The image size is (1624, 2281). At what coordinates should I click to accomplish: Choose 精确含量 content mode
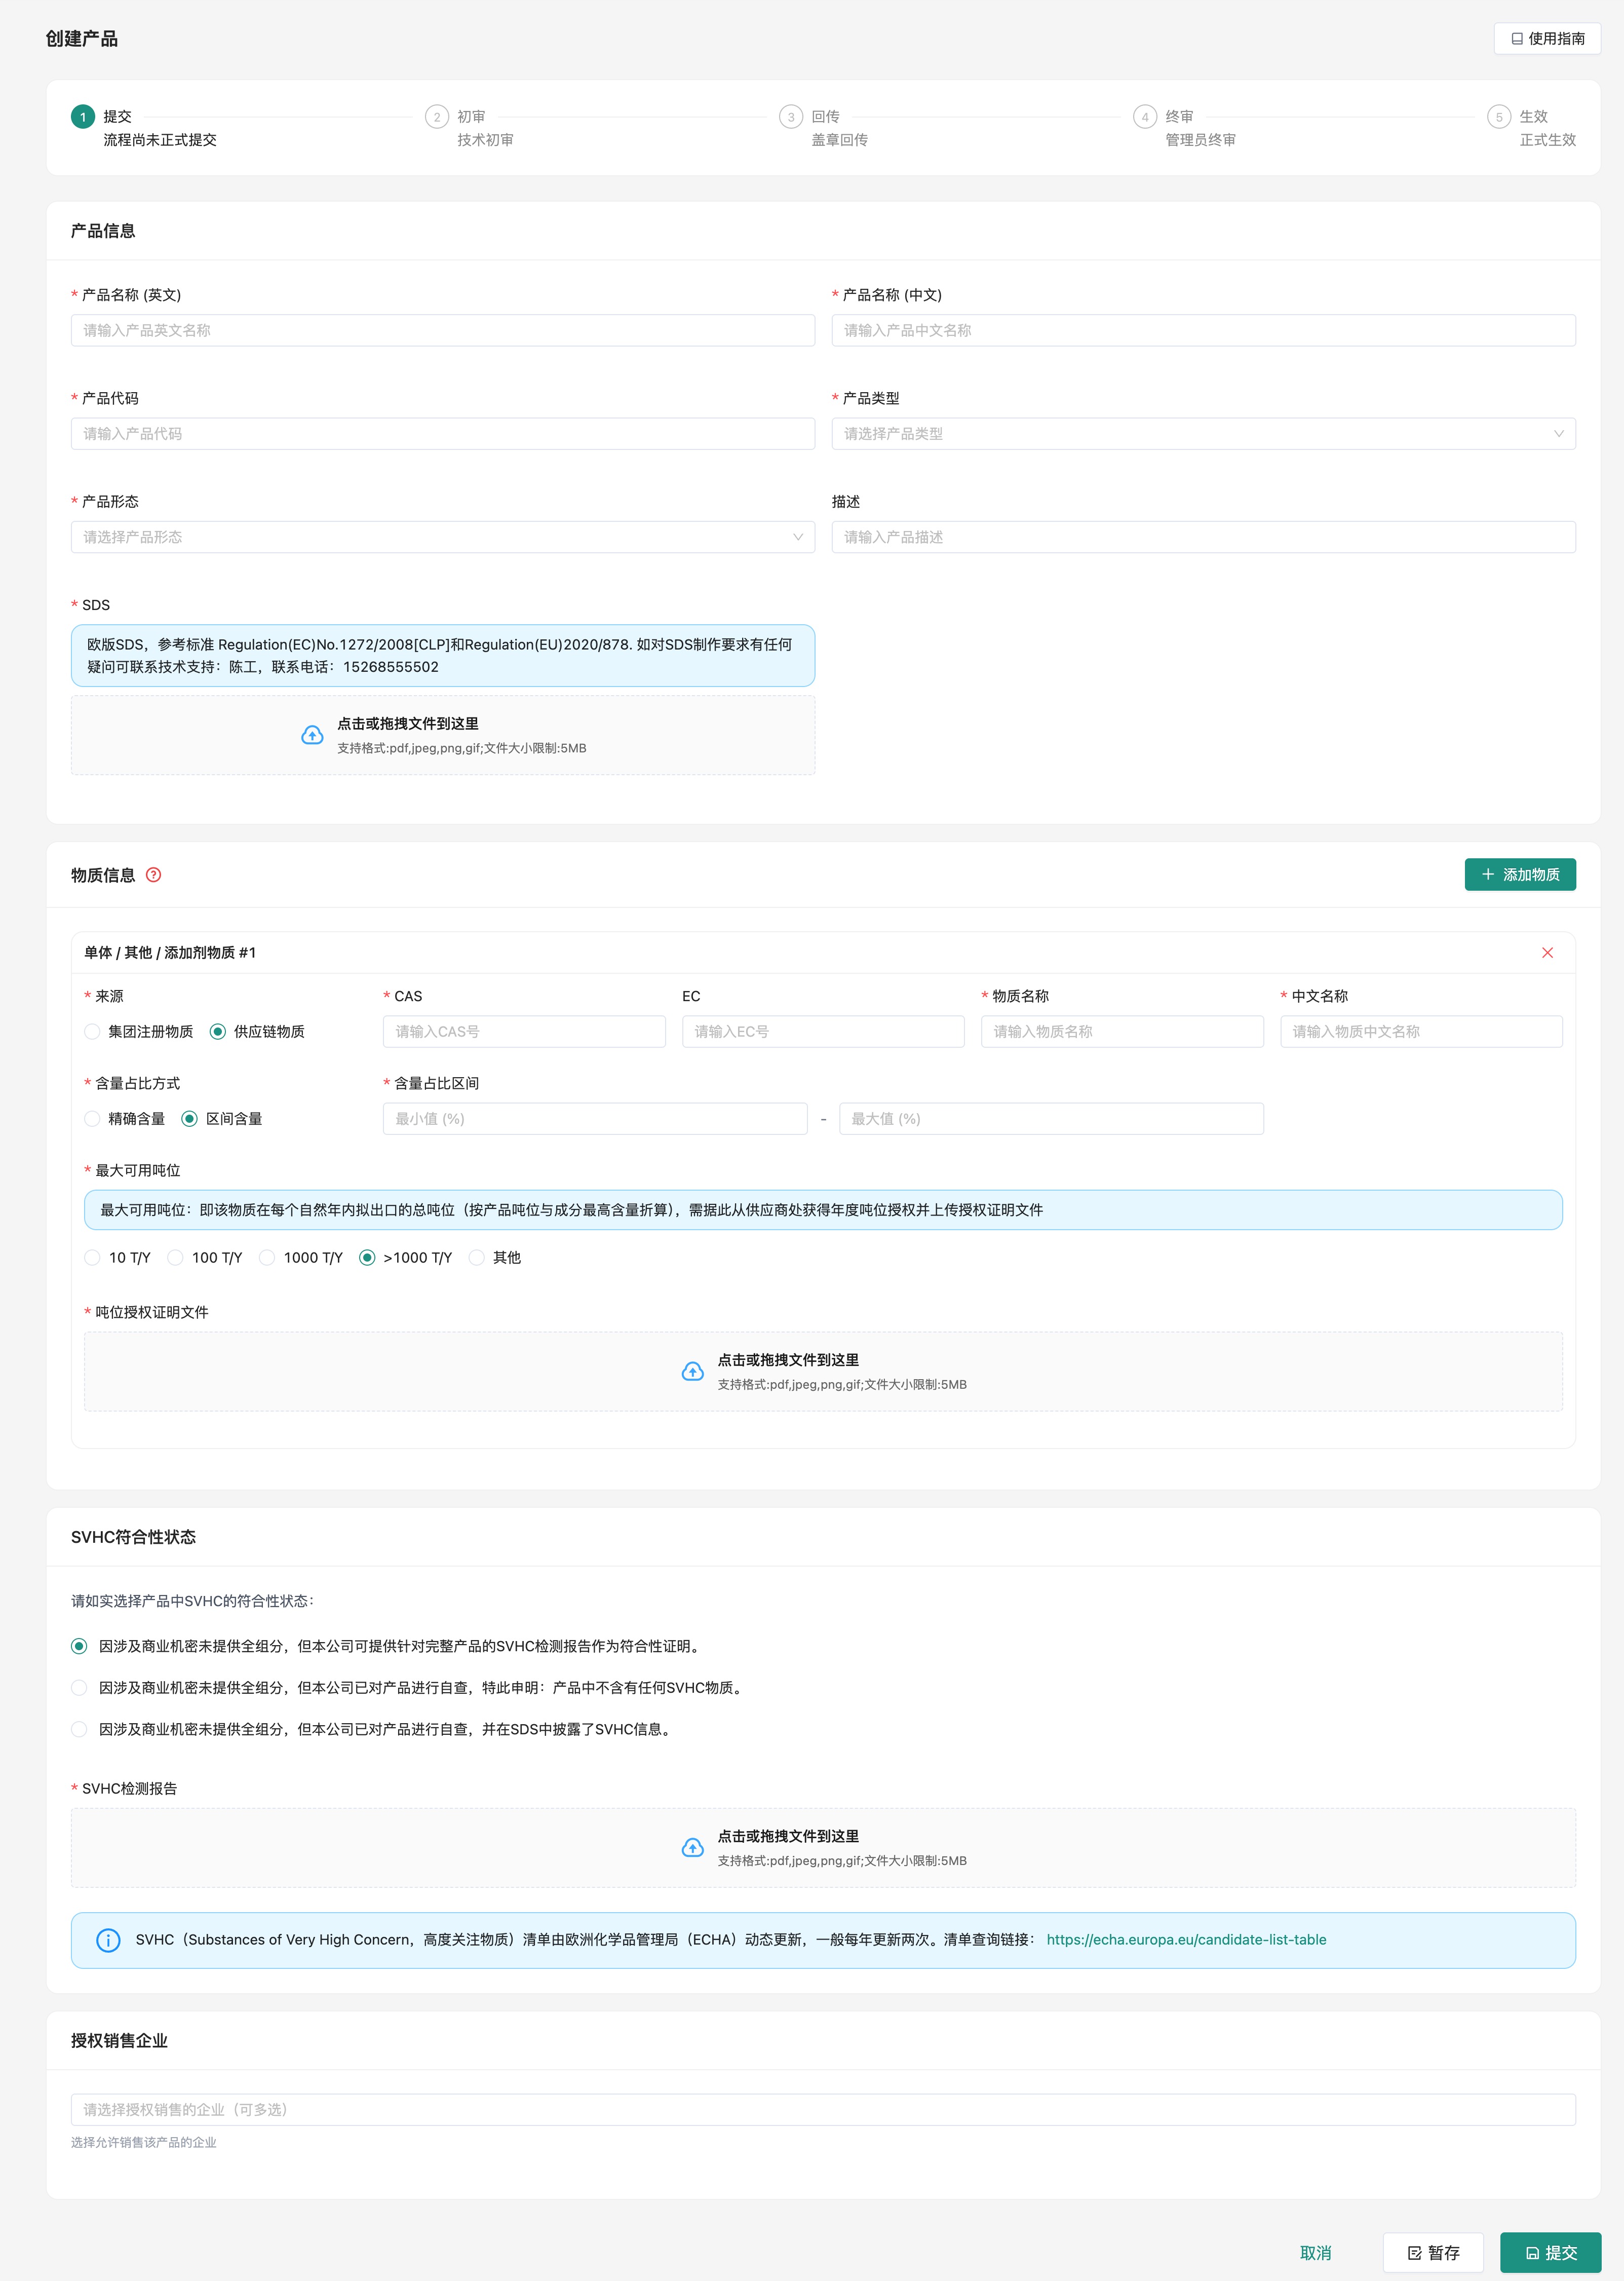[x=93, y=1119]
